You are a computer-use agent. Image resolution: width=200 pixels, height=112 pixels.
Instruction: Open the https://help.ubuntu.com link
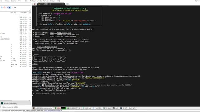[60, 33]
